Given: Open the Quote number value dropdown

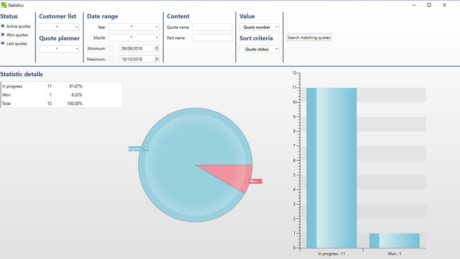Looking at the screenshot, I should click(276, 27).
